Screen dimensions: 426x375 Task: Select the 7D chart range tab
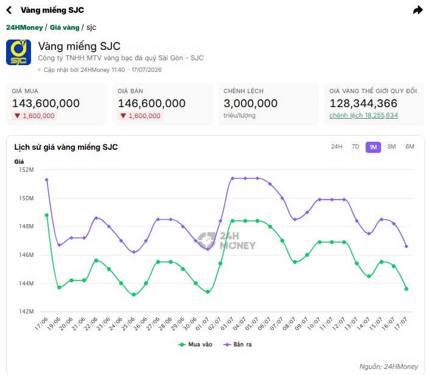click(355, 147)
